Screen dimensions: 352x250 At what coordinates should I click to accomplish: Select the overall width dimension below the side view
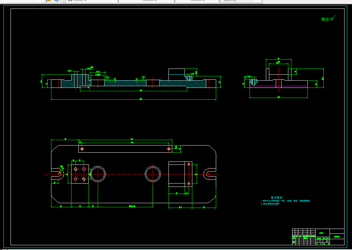tap(278, 97)
